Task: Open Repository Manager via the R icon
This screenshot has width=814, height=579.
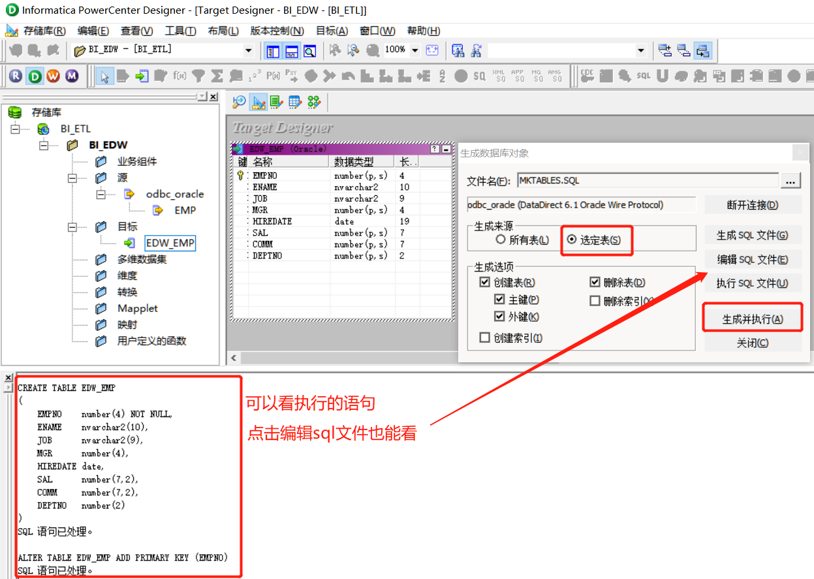Action: tap(16, 76)
